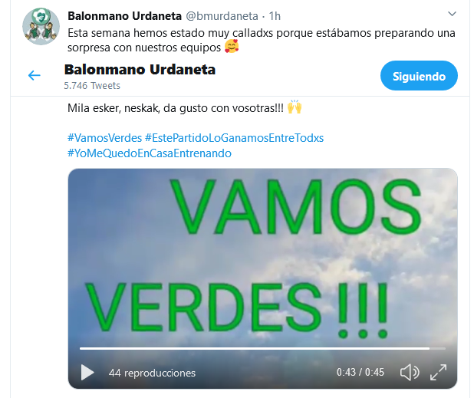This screenshot has width=474, height=398.
Task: Click the 44 reproducciones view count
Action: (x=152, y=373)
